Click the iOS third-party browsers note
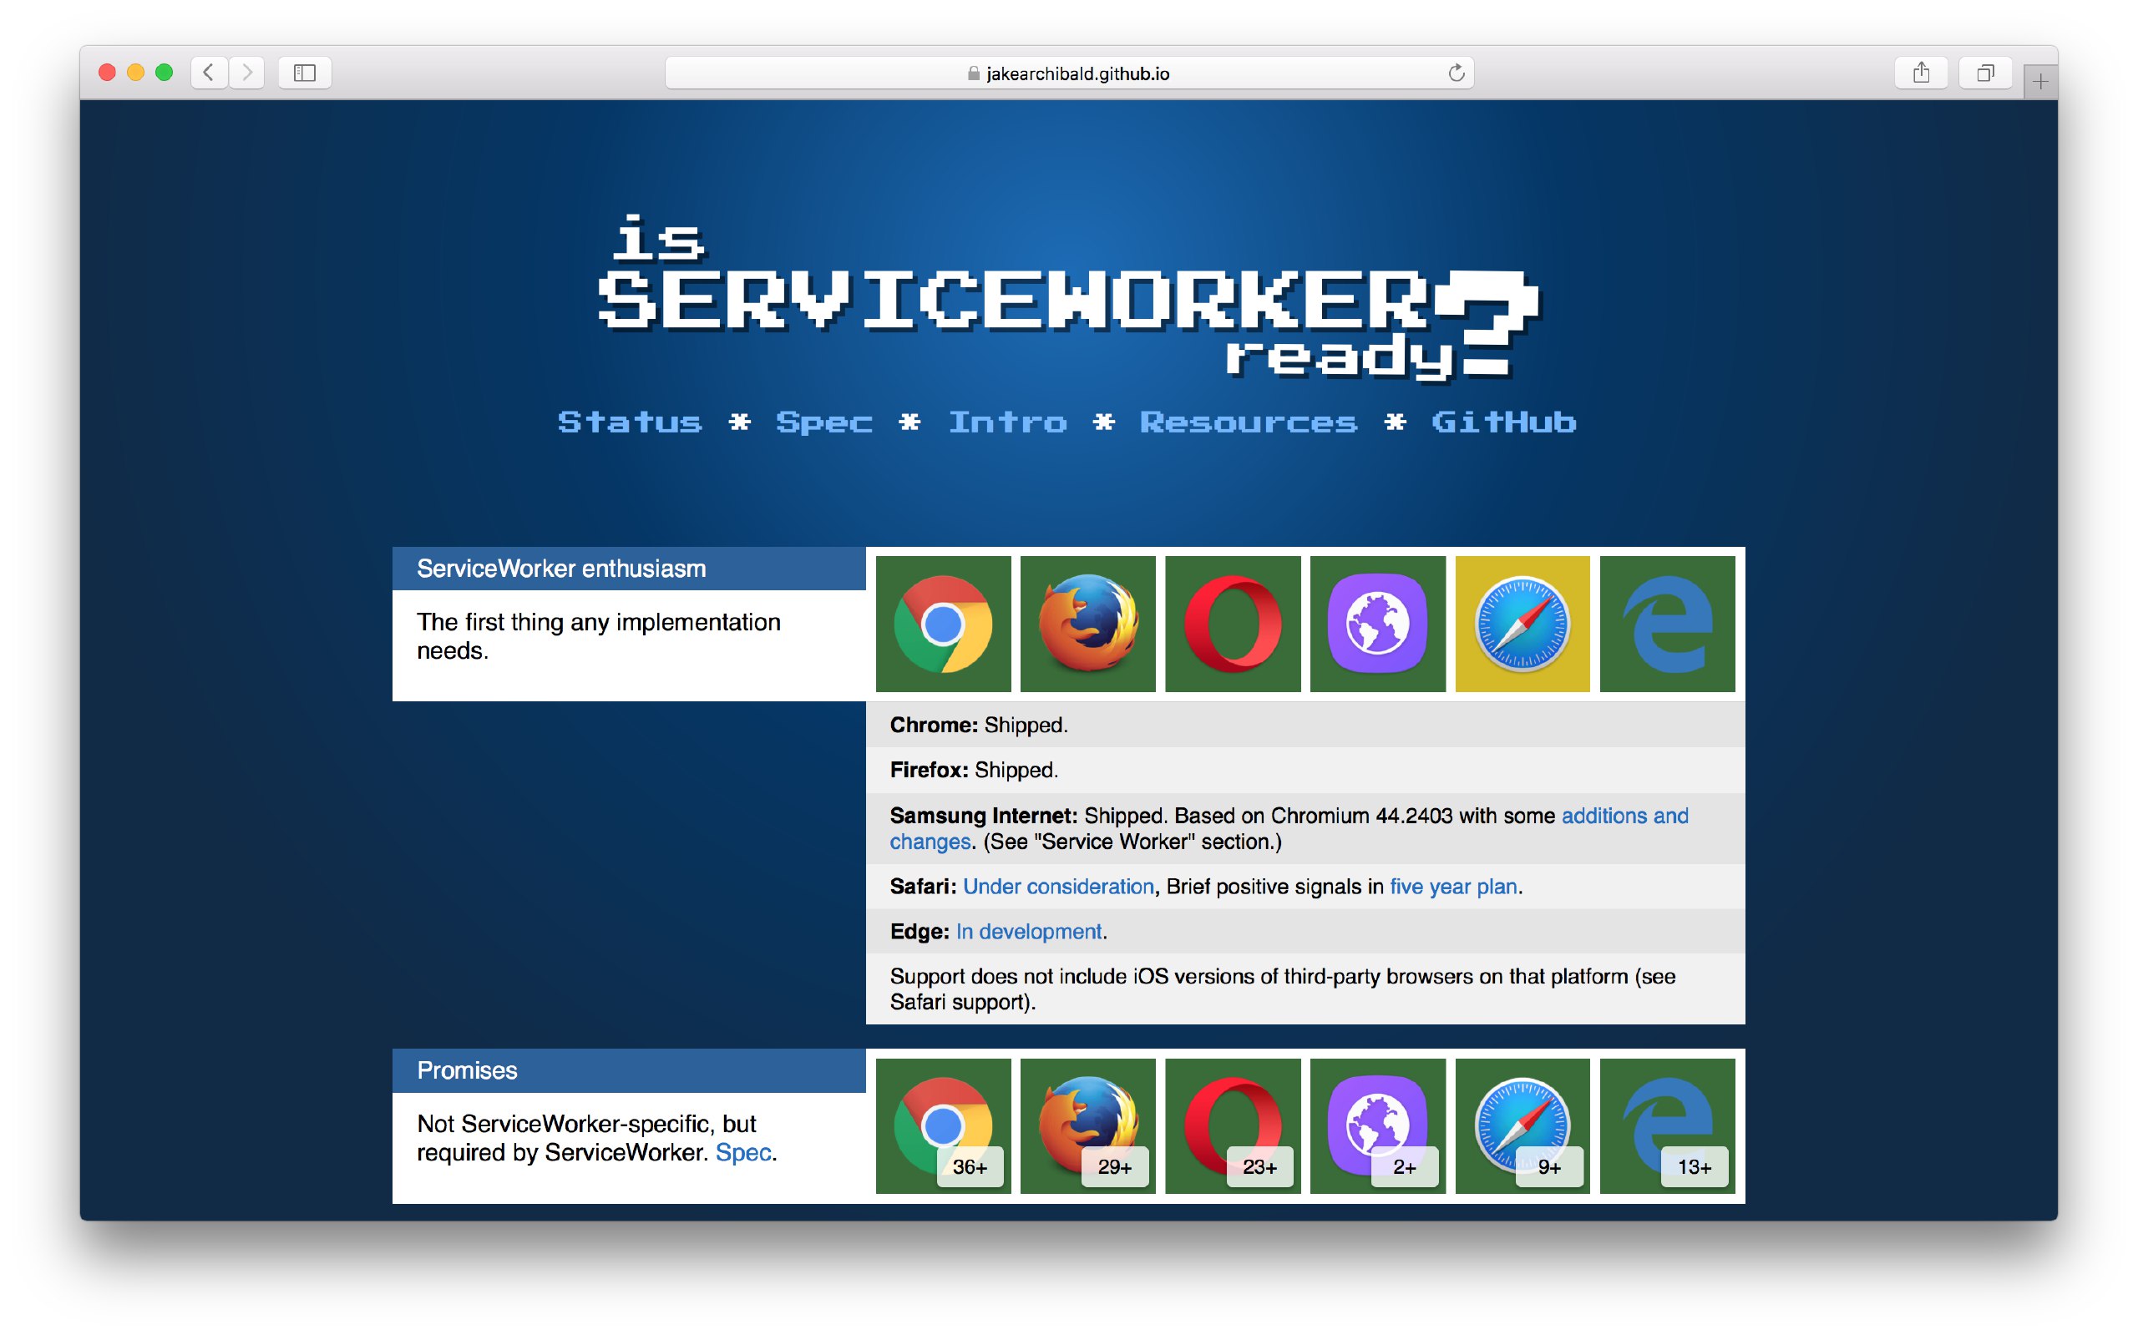 click(1305, 989)
